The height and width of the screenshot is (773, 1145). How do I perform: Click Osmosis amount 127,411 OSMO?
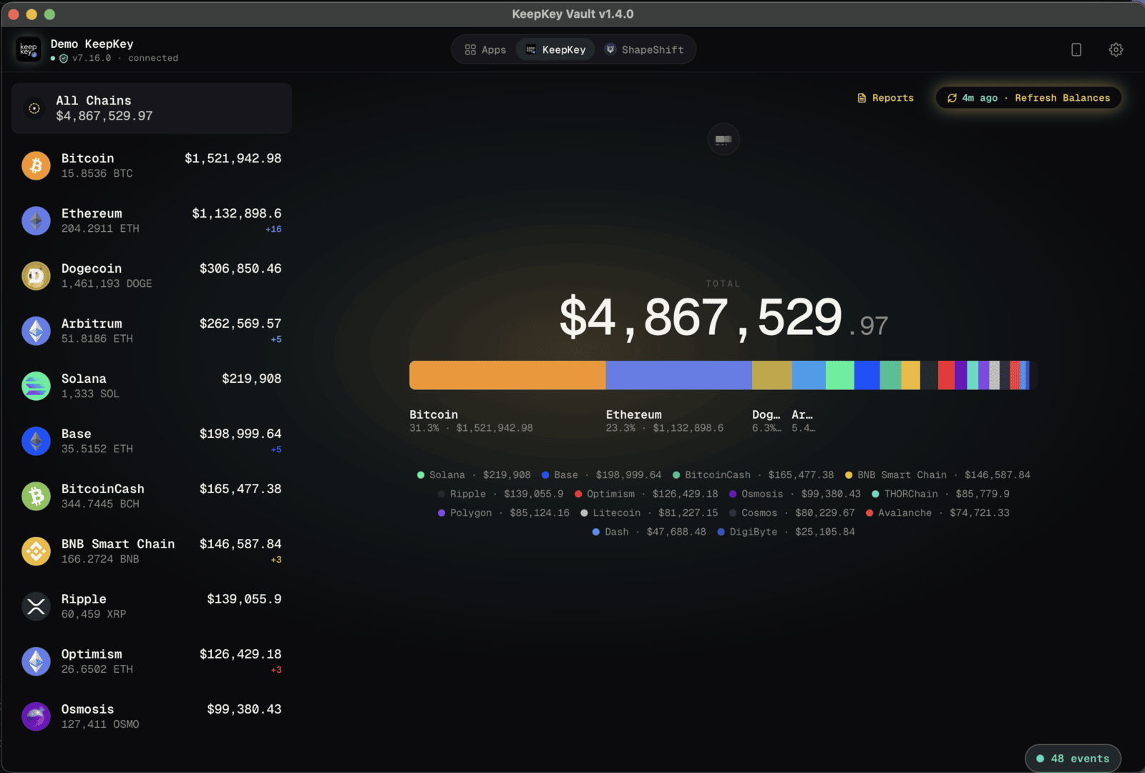[100, 725]
